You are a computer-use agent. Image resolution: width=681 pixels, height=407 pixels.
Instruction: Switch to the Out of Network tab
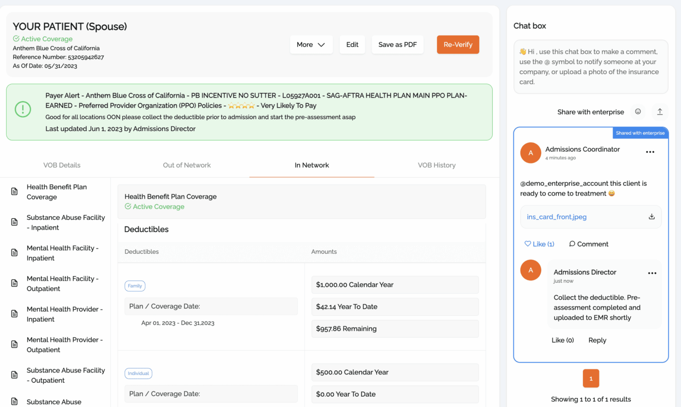click(x=187, y=165)
